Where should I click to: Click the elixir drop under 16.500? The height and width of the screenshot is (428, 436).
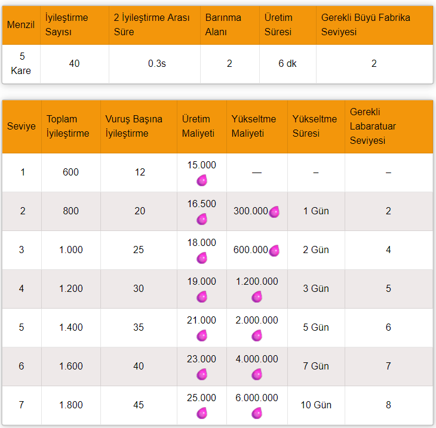pyautogui.click(x=202, y=219)
